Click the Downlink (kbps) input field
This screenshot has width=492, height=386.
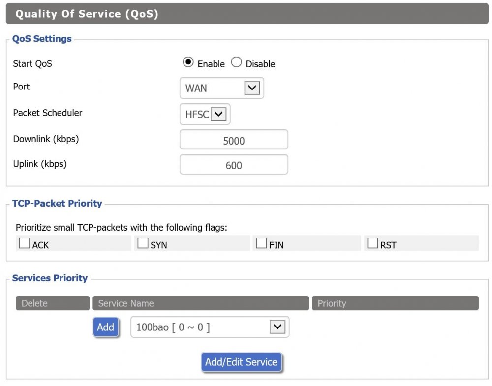[x=234, y=140]
